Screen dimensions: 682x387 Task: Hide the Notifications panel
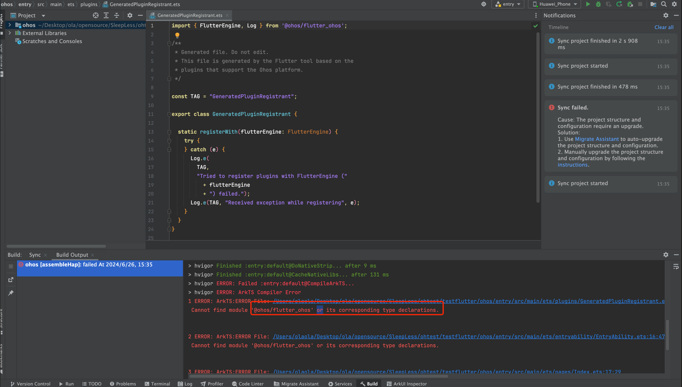pyautogui.click(x=676, y=16)
